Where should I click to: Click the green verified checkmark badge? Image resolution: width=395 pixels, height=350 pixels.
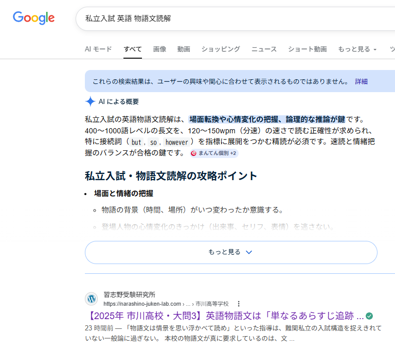pyautogui.click(x=369, y=316)
